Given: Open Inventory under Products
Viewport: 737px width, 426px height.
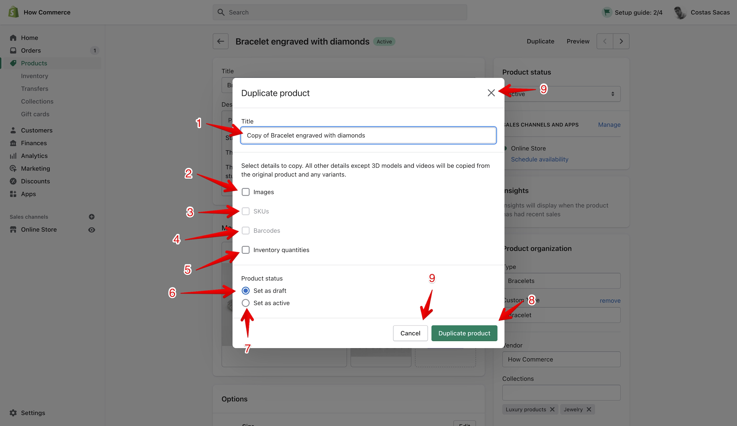Looking at the screenshot, I should pos(35,76).
